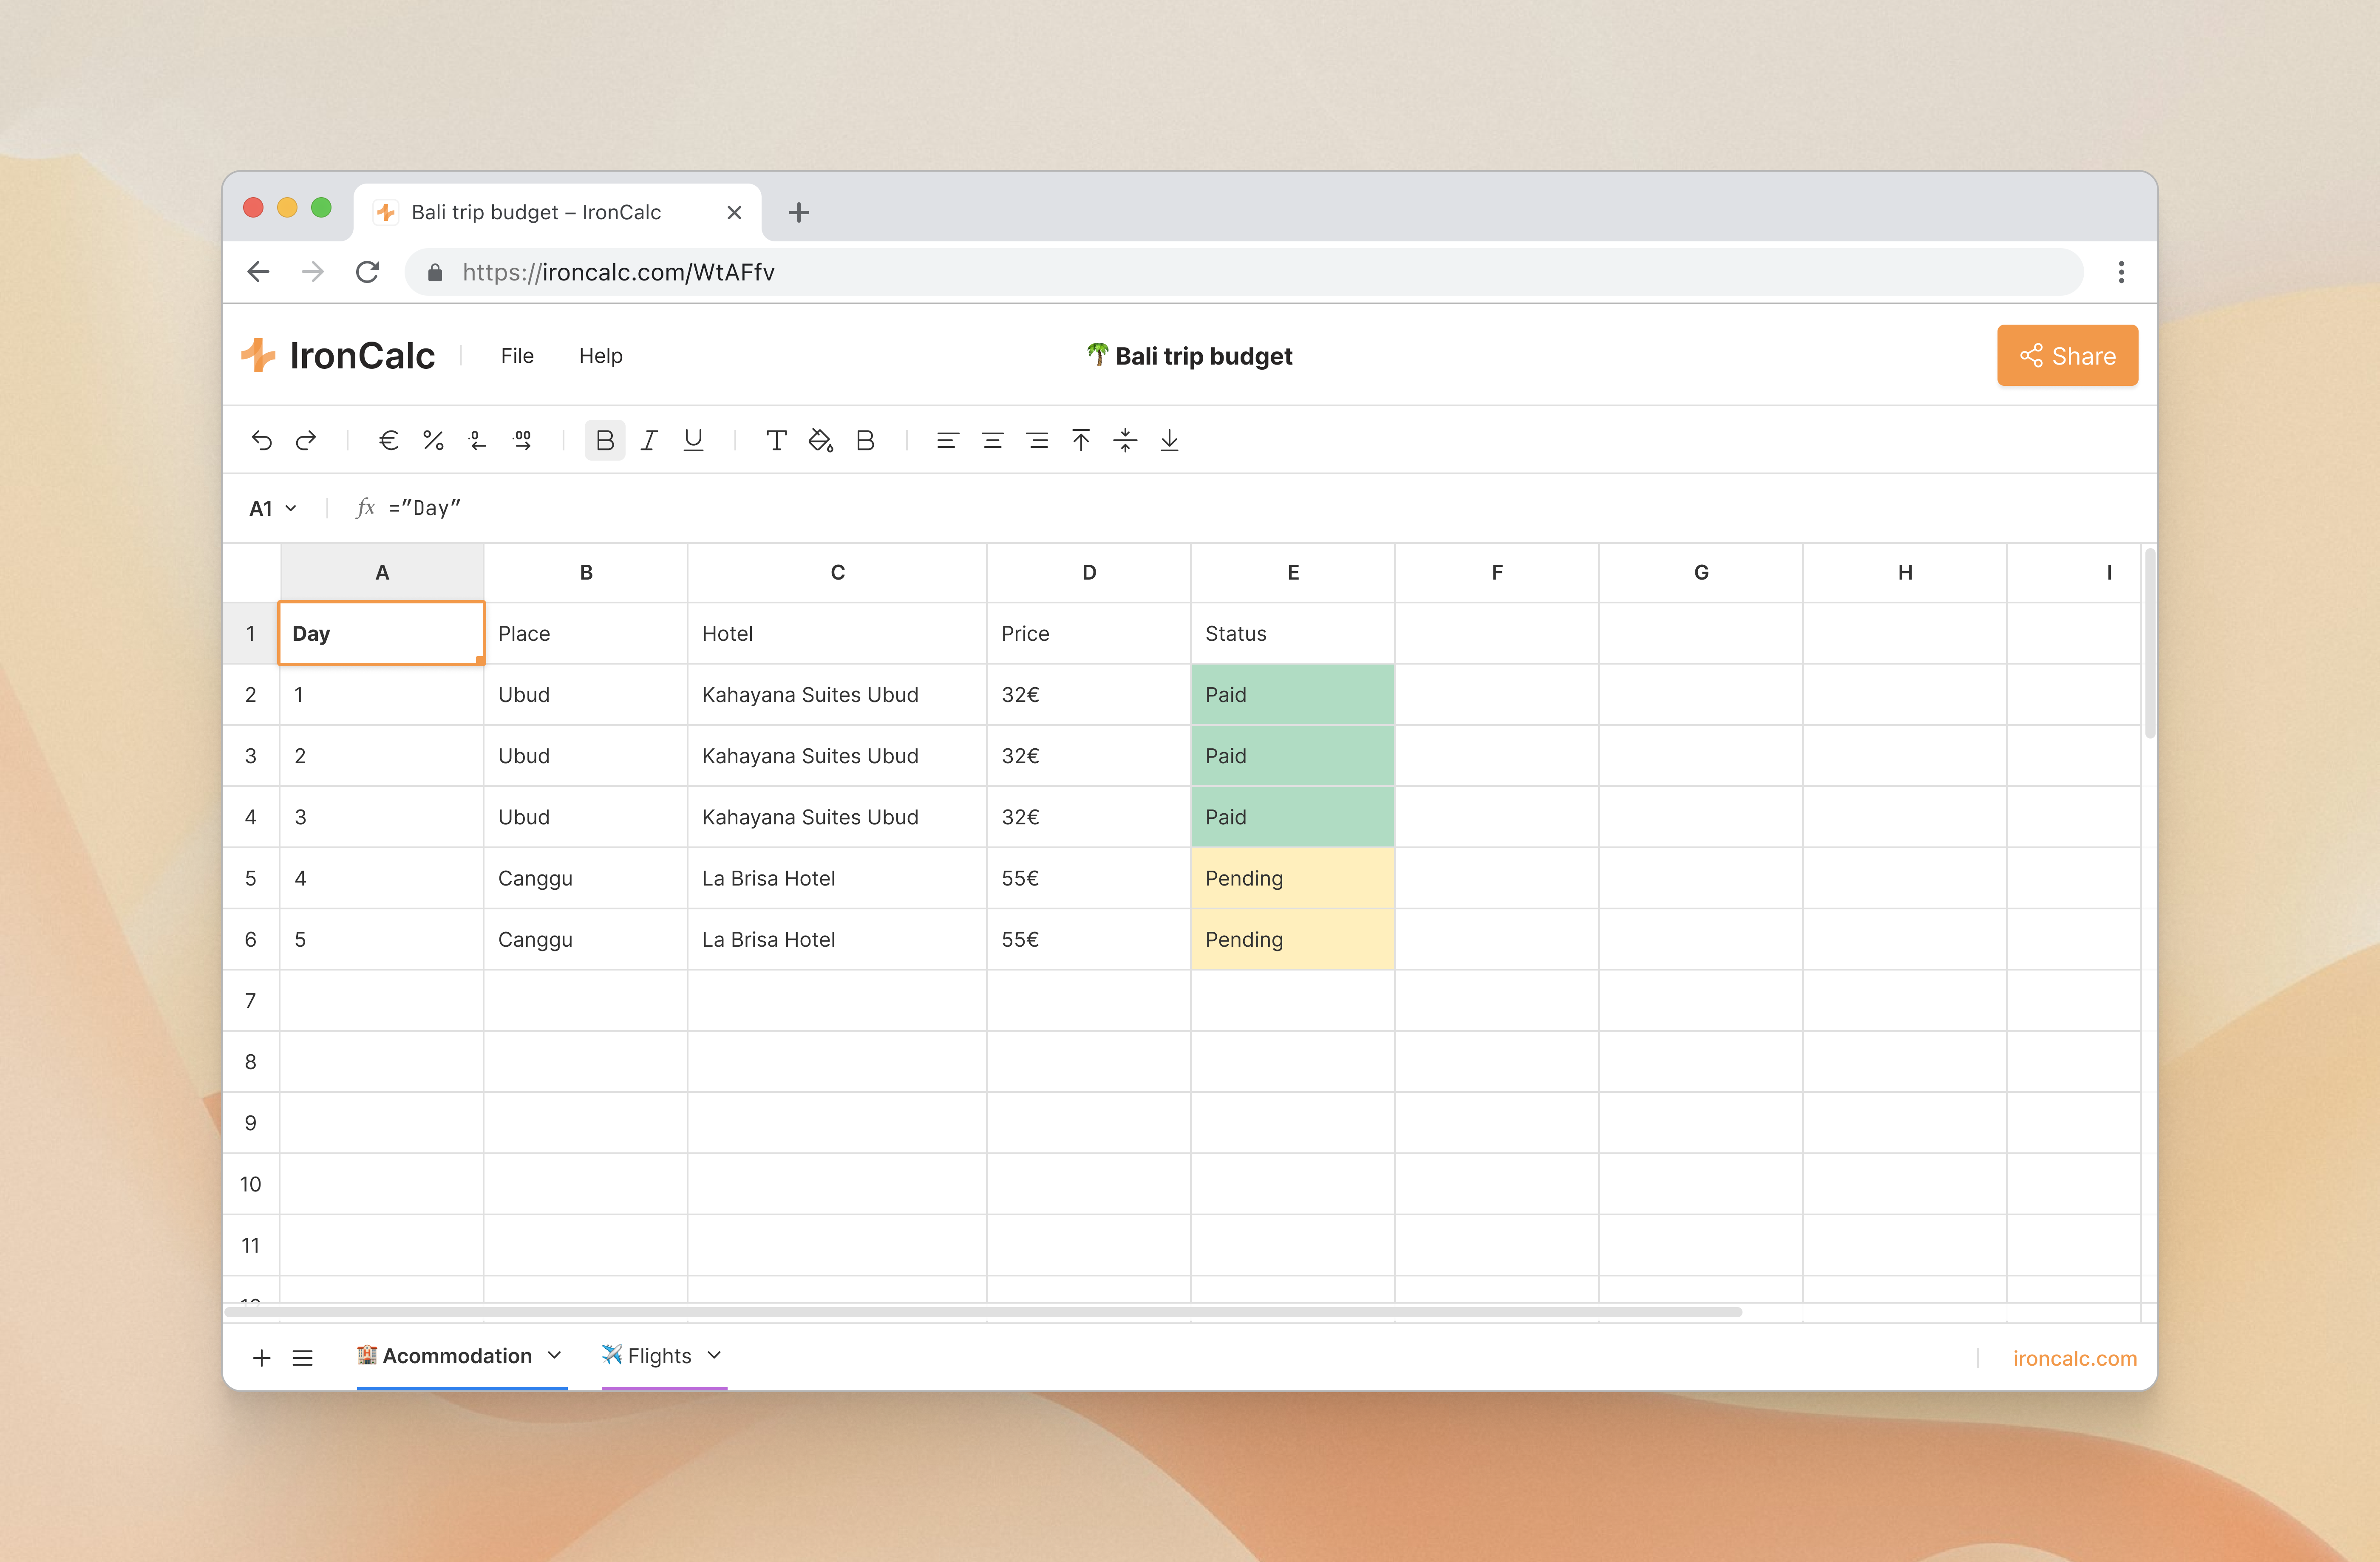The height and width of the screenshot is (1562, 2380).
Task: Select the Pending status cell for Canggu day 4
Action: [1292, 878]
